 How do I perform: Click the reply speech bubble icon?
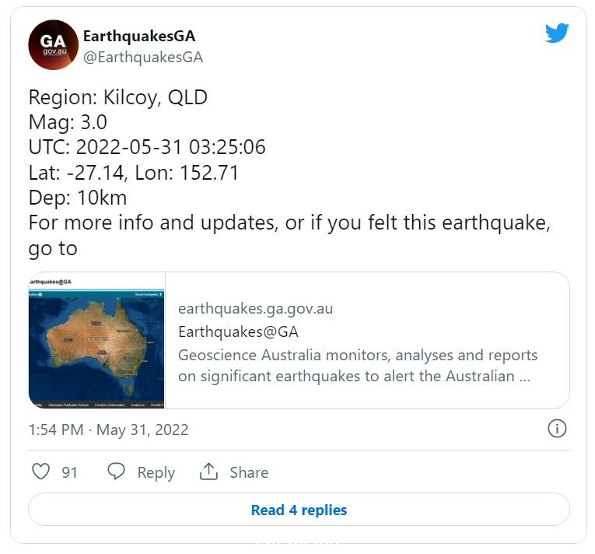(x=116, y=472)
